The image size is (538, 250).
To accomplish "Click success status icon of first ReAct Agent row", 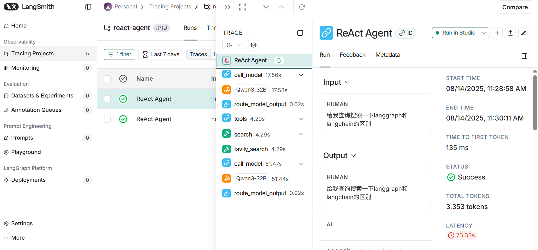I will point(123,99).
